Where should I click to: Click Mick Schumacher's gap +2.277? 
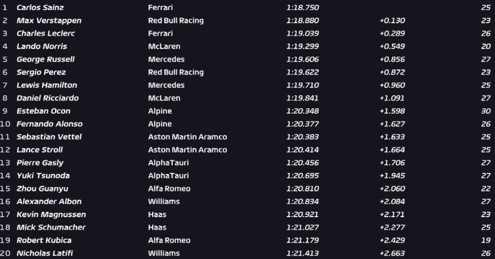(392, 227)
